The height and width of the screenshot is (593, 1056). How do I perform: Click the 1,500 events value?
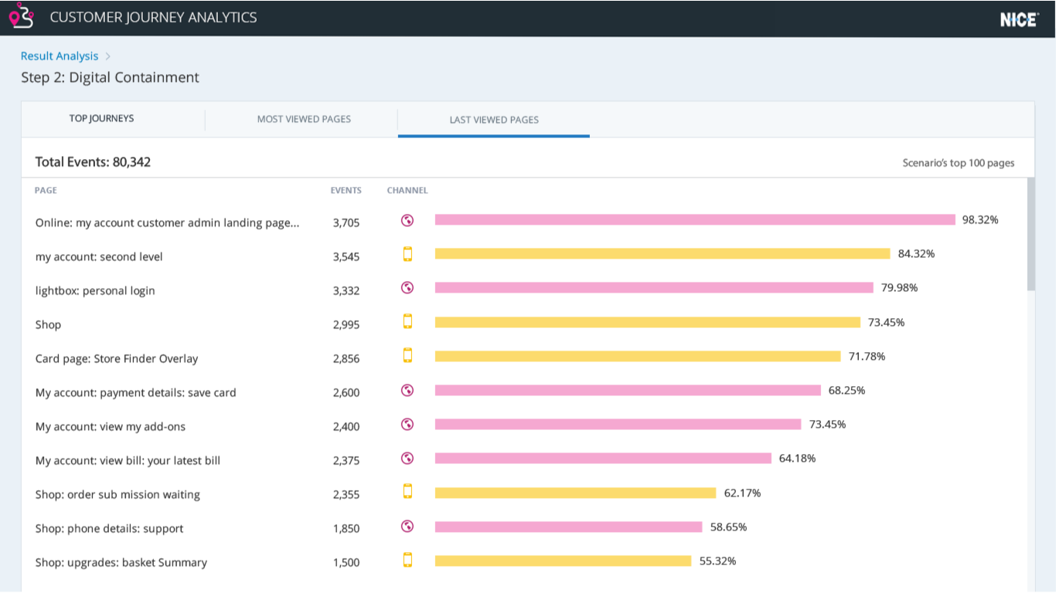pyautogui.click(x=346, y=563)
